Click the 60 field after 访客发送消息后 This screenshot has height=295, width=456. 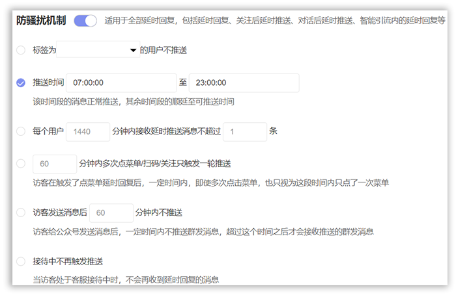pyautogui.click(x=111, y=213)
